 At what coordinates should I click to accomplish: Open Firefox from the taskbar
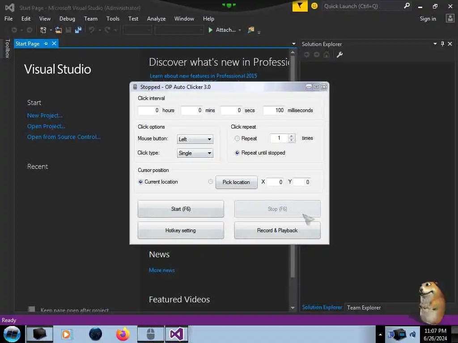coord(123,334)
